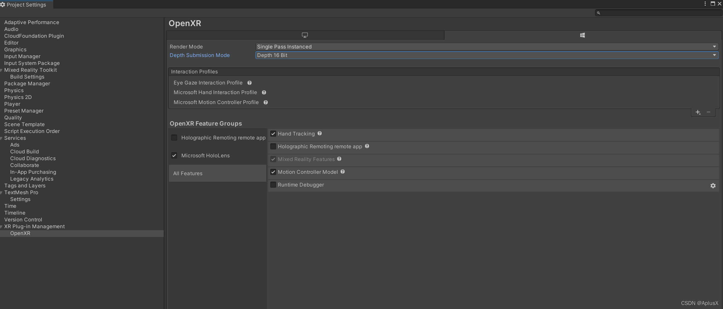Viewport: 723px width, 309px height.
Task: Add a new interaction profile
Action: [698, 112]
